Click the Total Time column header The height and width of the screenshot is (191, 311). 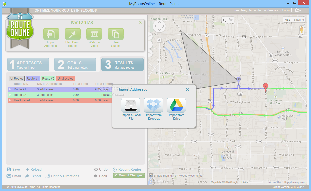tap(80, 84)
